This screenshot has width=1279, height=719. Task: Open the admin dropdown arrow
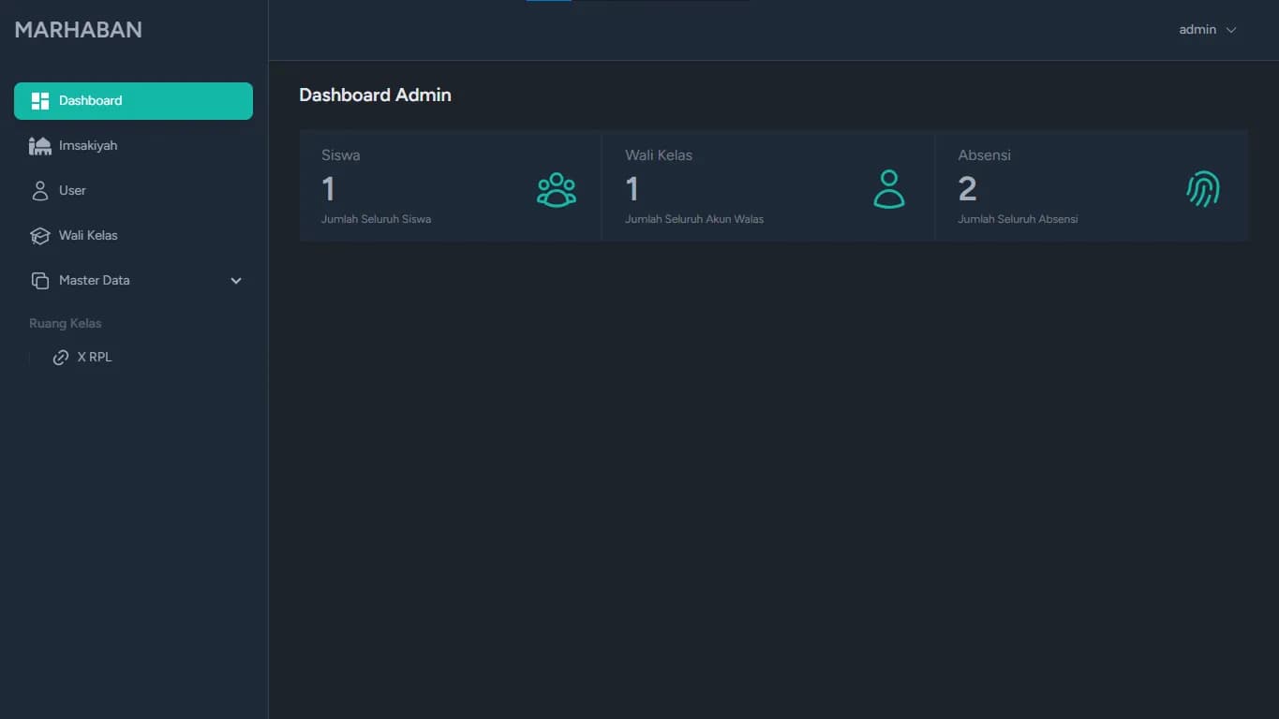pos(1231,30)
